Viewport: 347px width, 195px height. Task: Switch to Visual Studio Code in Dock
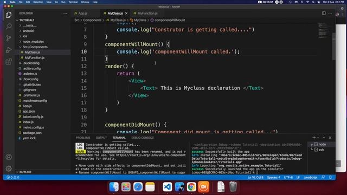(168, 187)
